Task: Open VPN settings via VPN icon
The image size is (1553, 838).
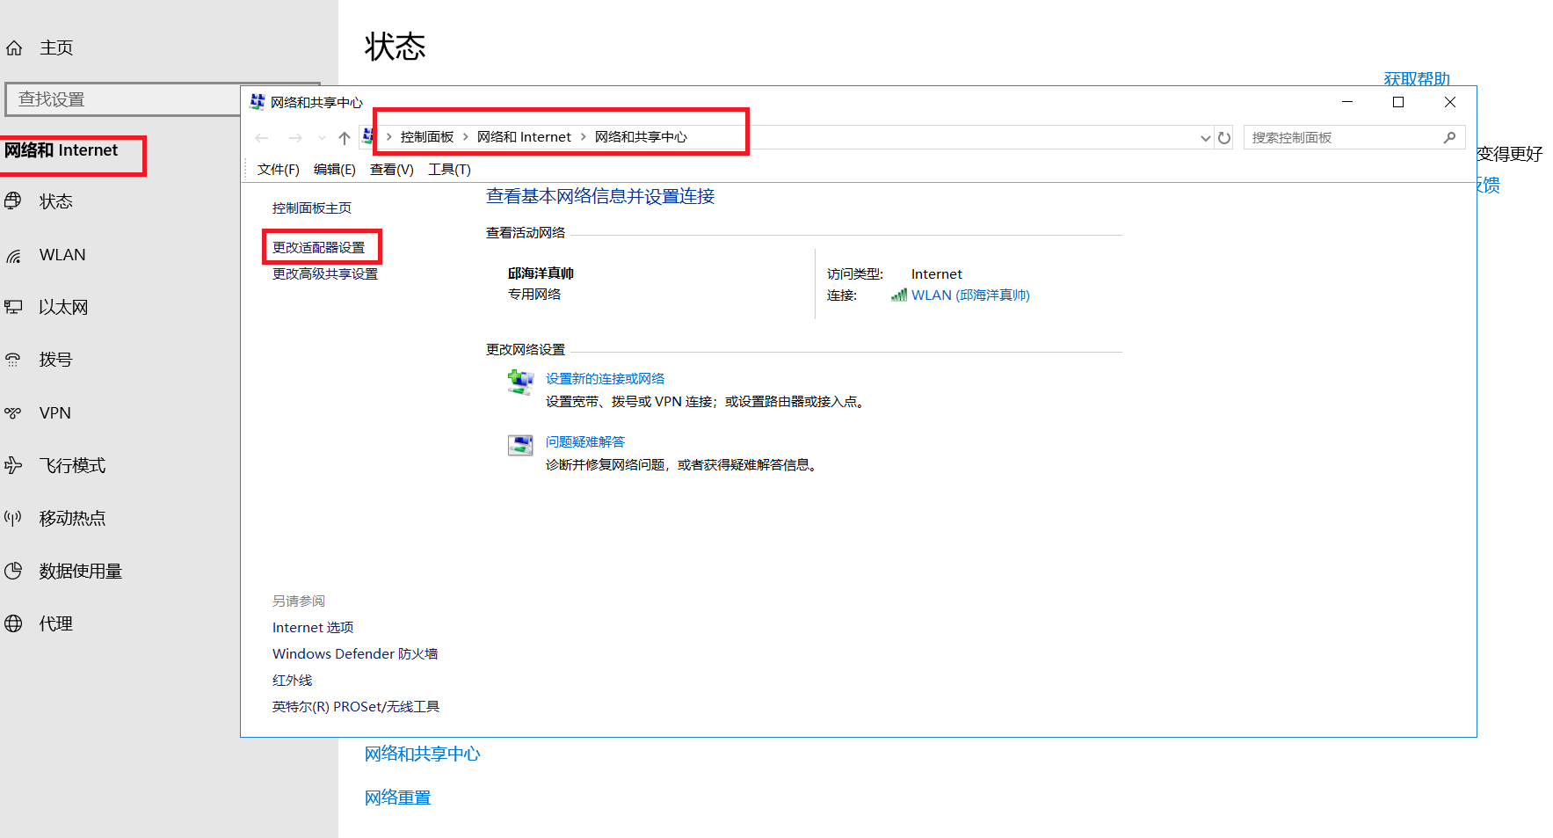Action: click(14, 412)
